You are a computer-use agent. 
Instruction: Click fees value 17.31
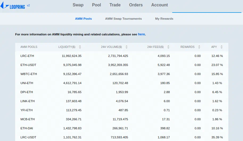pyautogui.click(x=166, y=119)
